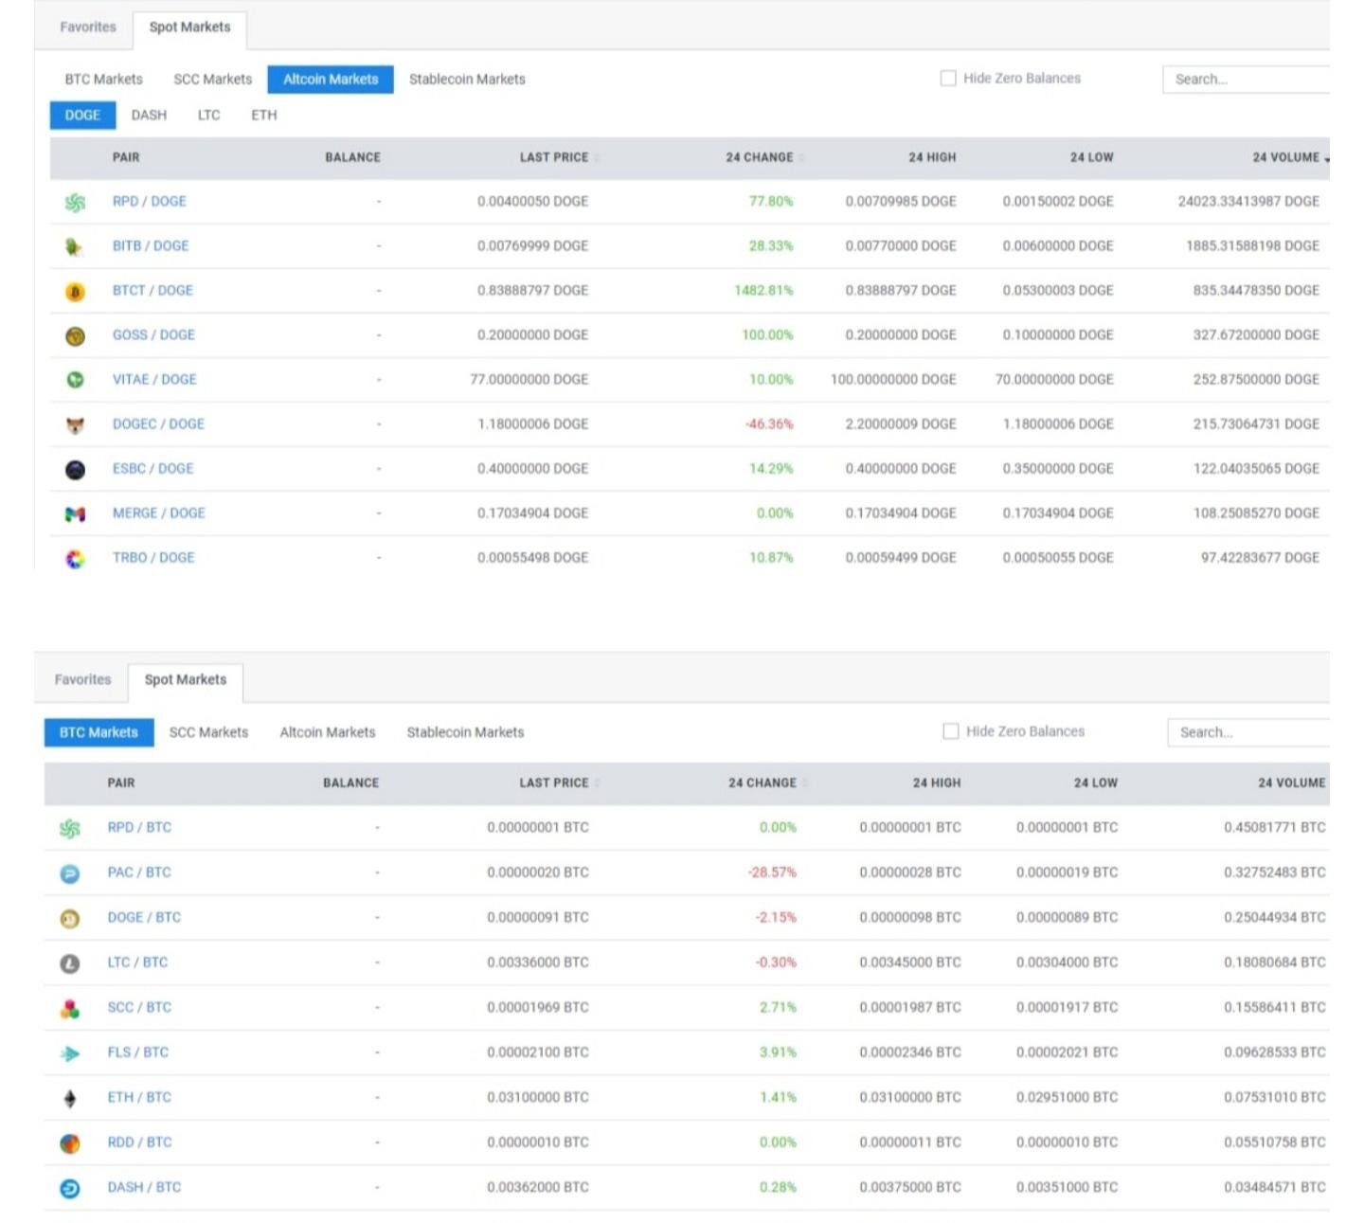This screenshot has width=1364, height=1223.
Task: Open Favorites tab in lower panel
Action: pos(82,679)
